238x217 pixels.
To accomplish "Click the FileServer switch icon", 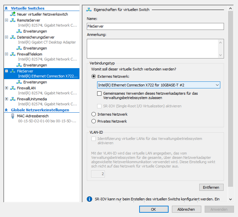I will click(13, 71).
